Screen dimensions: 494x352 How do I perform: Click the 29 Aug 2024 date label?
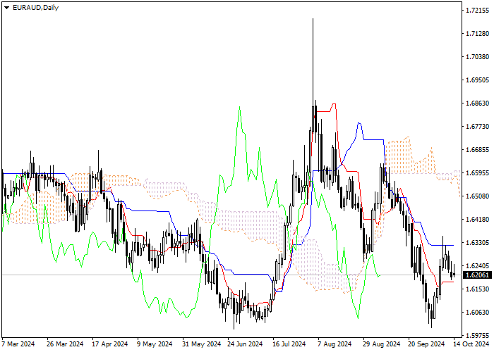point(381,344)
